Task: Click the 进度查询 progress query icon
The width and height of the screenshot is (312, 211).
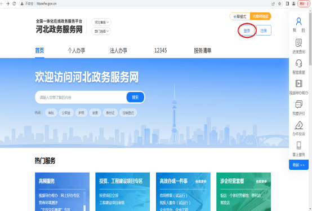Action: (x=298, y=43)
